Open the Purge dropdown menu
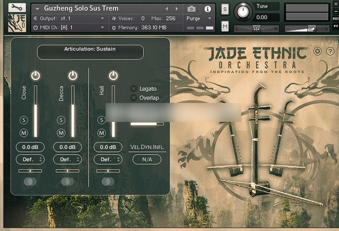Screen dimensions: 339x231 point(198,18)
